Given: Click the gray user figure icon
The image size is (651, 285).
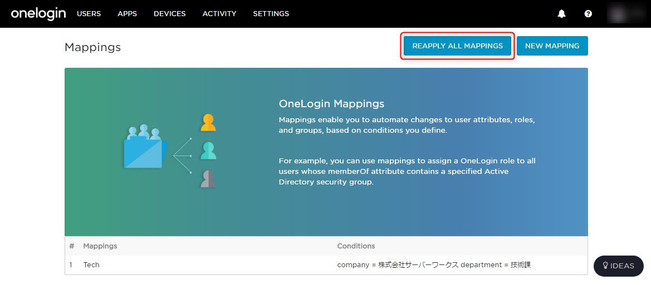Looking at the screenshot, I should (208, 179).
